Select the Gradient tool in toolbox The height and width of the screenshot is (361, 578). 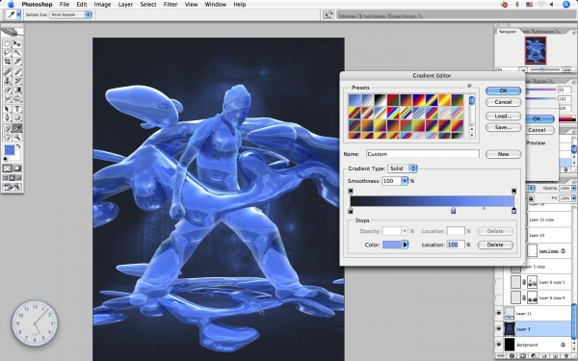[17, 90]
